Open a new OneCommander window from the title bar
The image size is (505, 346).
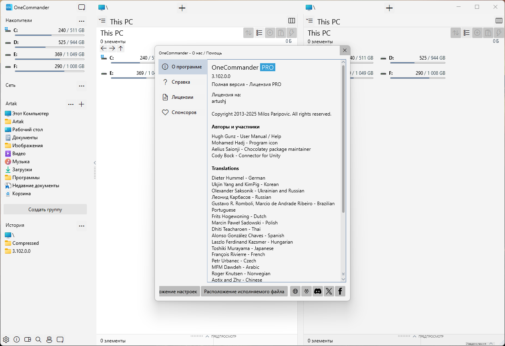pos(82,7)
